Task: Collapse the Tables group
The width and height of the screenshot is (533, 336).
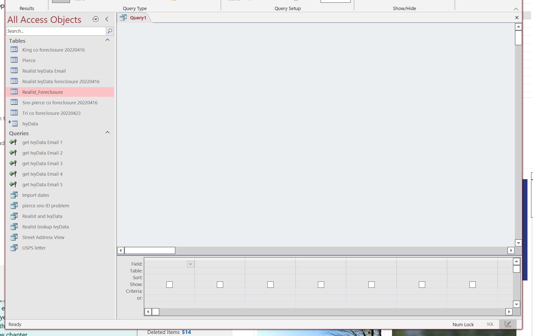Action: (108, 40)
